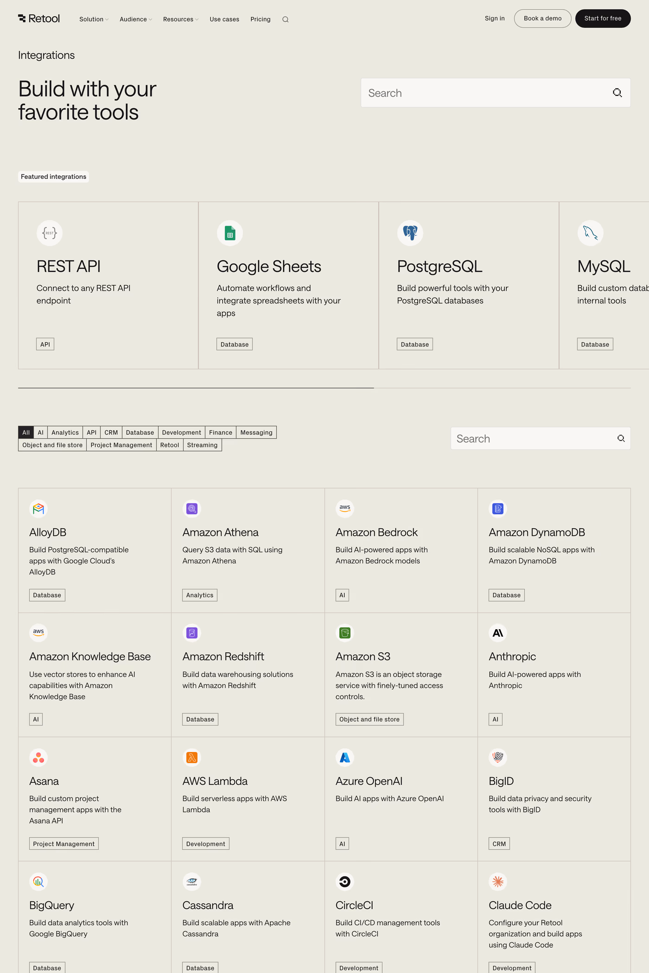
Task: Select the Finance filter tab
Action: [x=221, y=432]
